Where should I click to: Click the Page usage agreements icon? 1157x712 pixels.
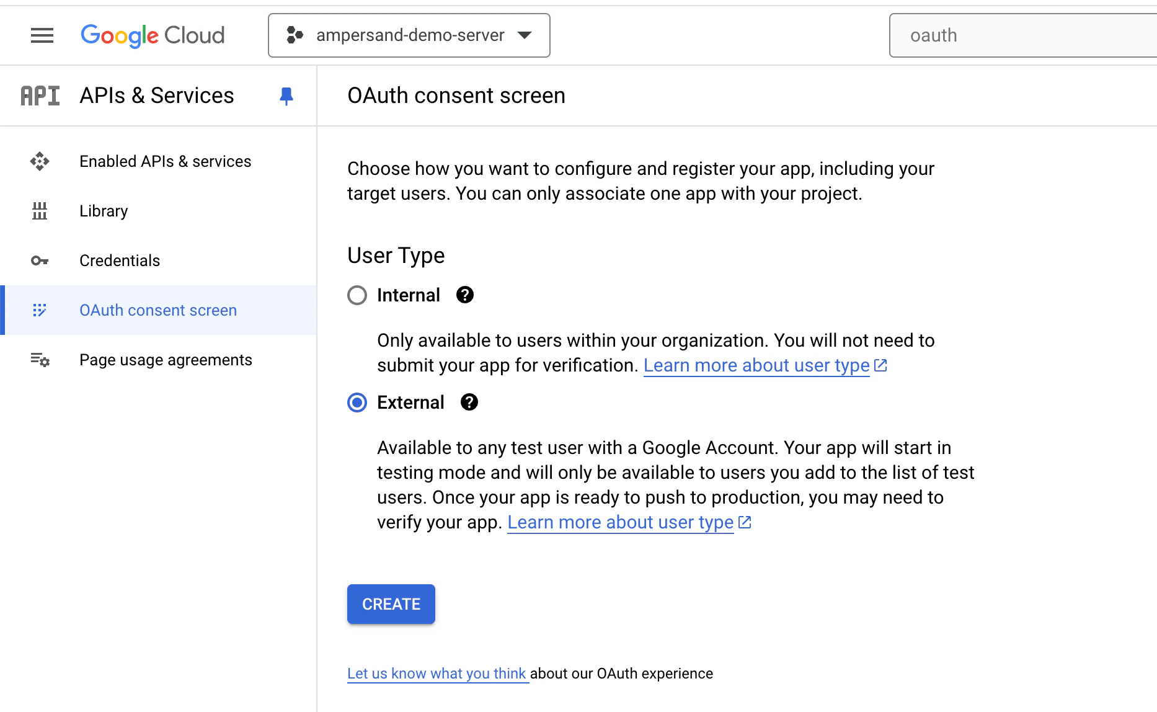point(40,360)
